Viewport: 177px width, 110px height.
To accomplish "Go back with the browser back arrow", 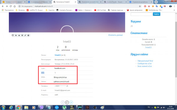I will (3, 6).
